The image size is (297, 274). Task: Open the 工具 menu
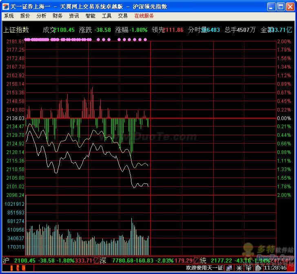tap(106, 16)
